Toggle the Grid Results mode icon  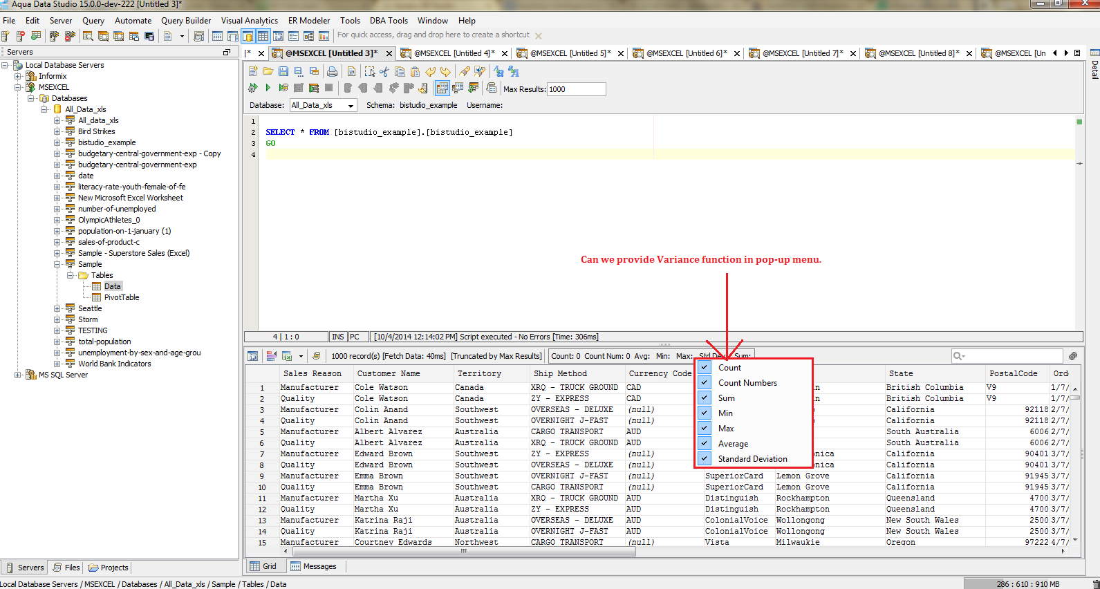pyautogui.click(x=442, y=88)
